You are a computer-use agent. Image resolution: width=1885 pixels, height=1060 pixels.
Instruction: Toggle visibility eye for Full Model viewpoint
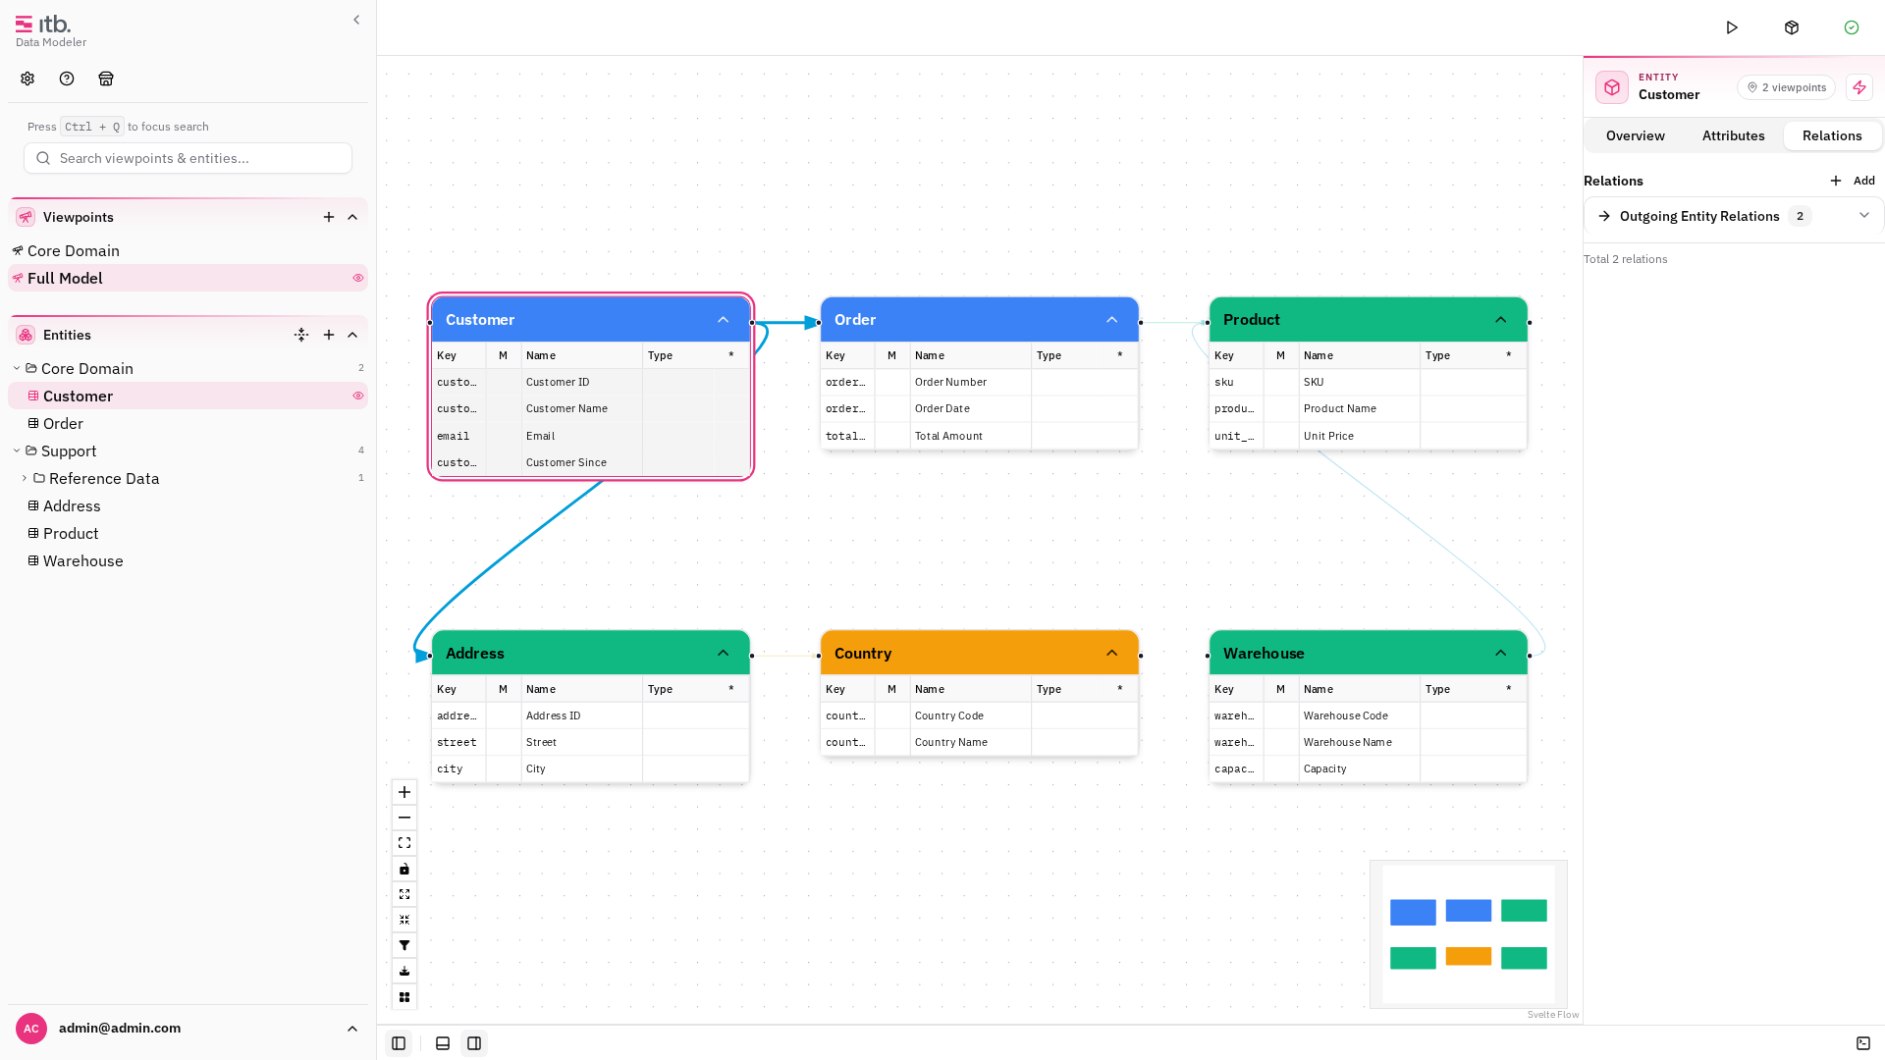point(358,278)
